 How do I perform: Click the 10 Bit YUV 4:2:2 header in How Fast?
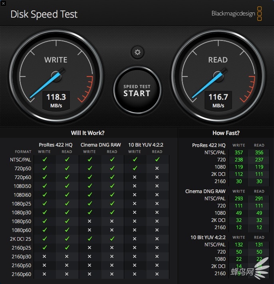(208, 238)
